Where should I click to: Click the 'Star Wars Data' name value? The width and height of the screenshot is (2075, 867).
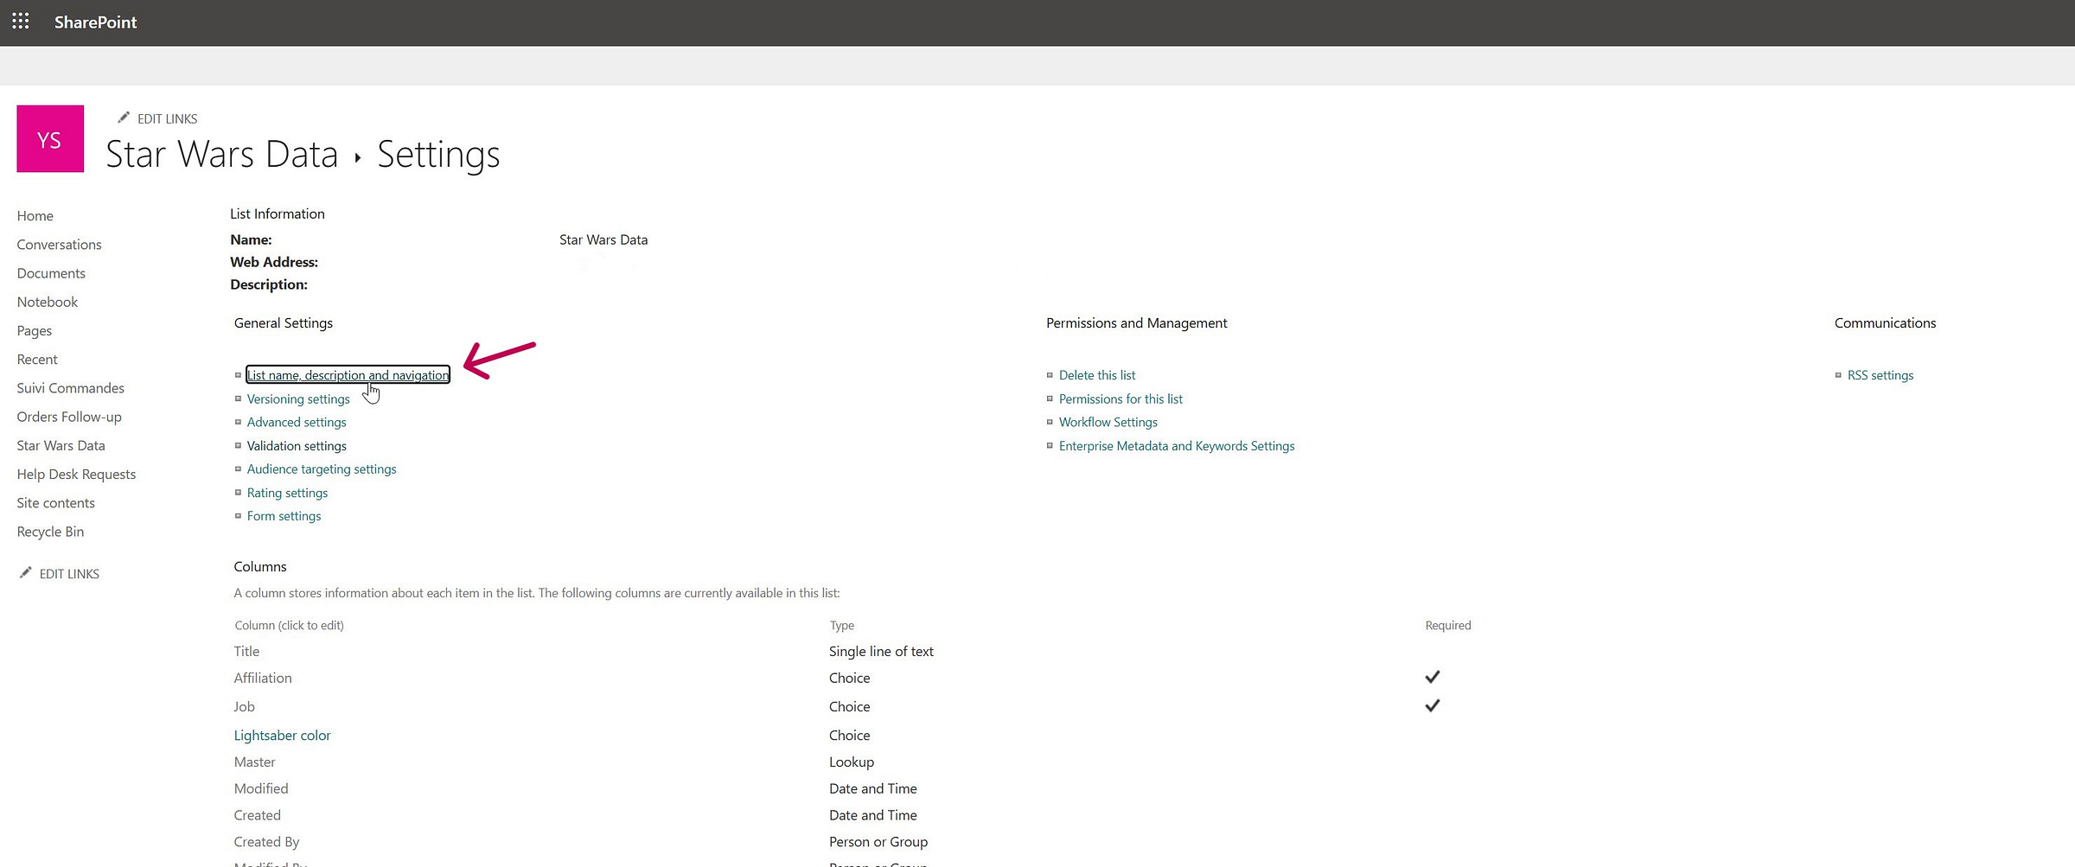coord(603,239)
